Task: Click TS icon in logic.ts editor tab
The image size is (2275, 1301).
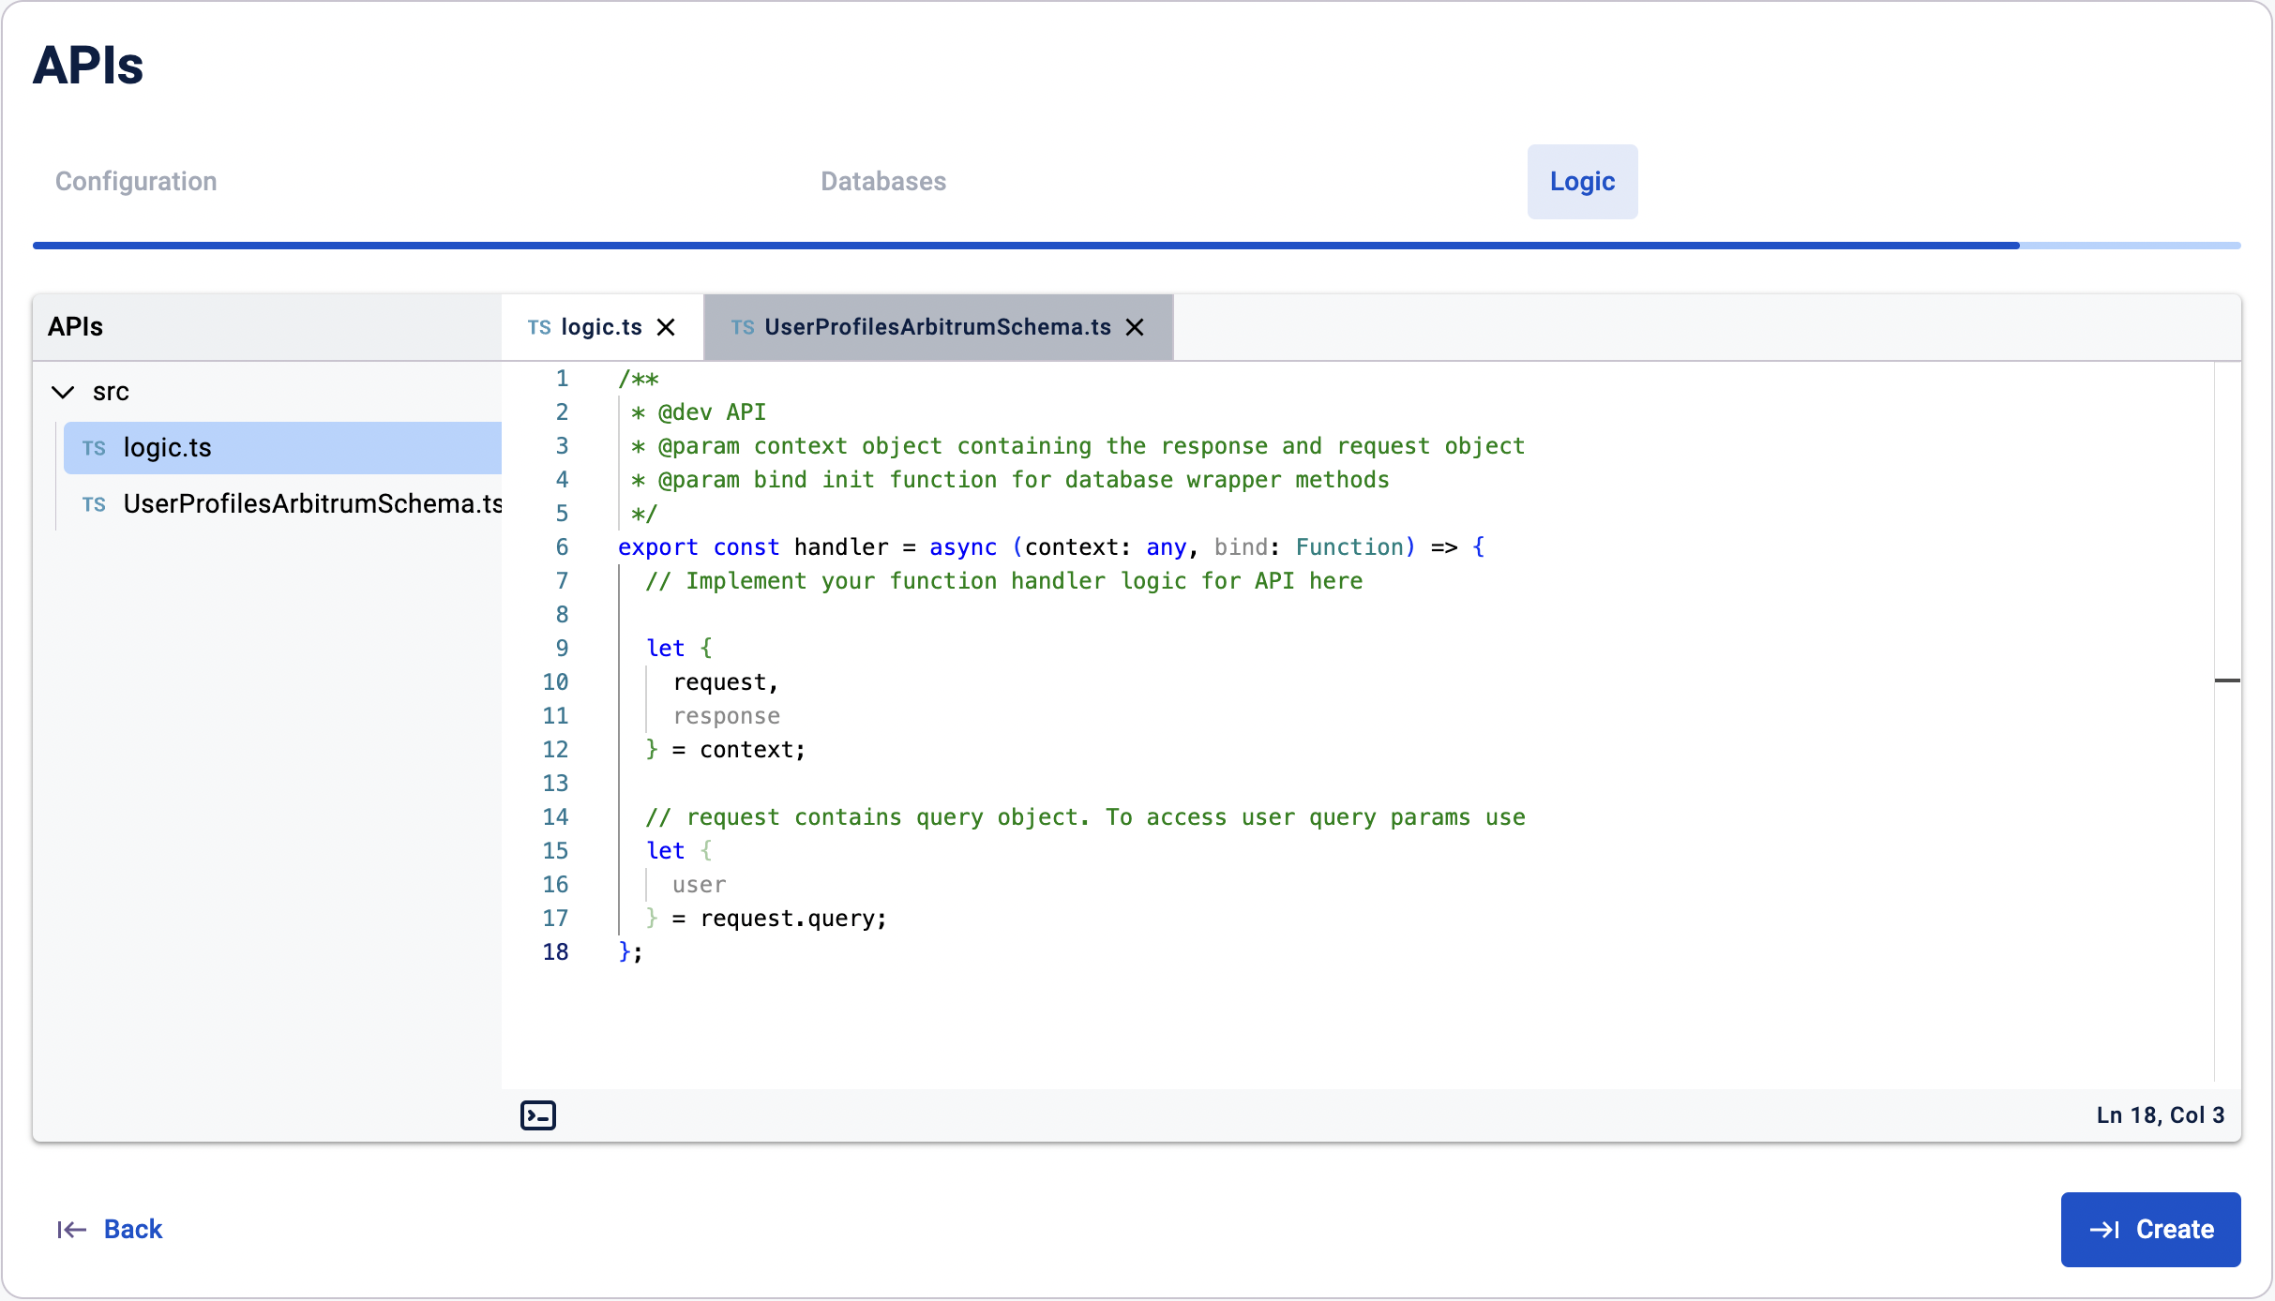Action: pos(538,327)
